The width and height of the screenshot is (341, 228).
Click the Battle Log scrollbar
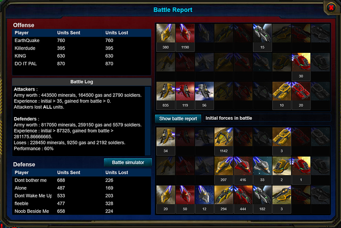[x=148, y=121]
